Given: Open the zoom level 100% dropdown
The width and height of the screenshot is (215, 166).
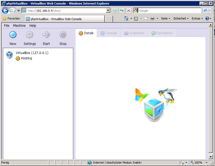Looking at the screenshot, I should coord(206,163).
